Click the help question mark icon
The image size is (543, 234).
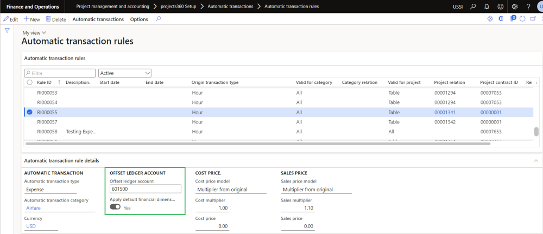point(528,6)
